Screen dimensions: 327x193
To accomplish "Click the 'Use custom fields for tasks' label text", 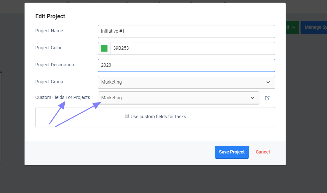I will pos(158,117).
